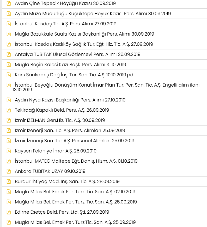Open Muğla Milas Bel. Emek 02.10.2019 link
207x227 pixels.
coord(75,192)
